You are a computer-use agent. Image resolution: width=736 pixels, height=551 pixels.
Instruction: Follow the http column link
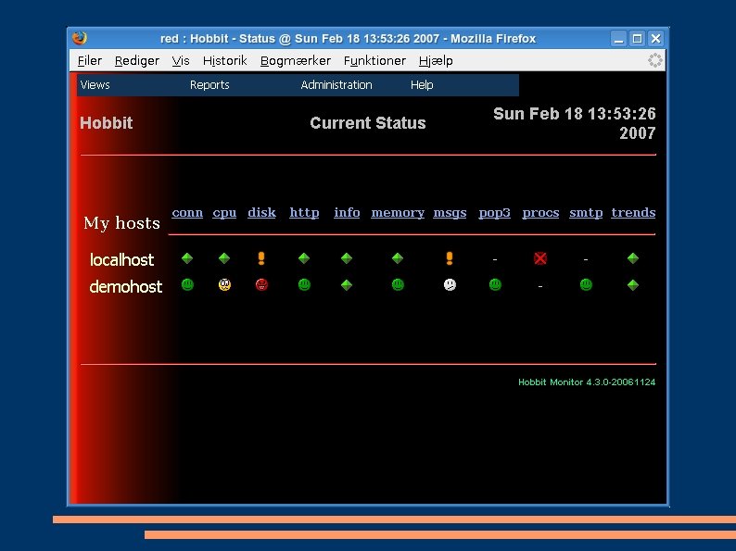[x=304, y=213]
